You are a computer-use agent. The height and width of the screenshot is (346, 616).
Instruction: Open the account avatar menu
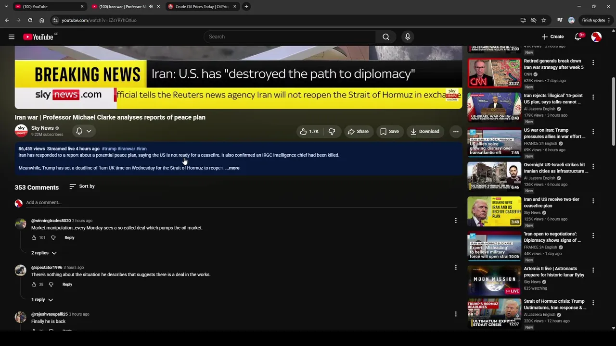click(596, 37)
